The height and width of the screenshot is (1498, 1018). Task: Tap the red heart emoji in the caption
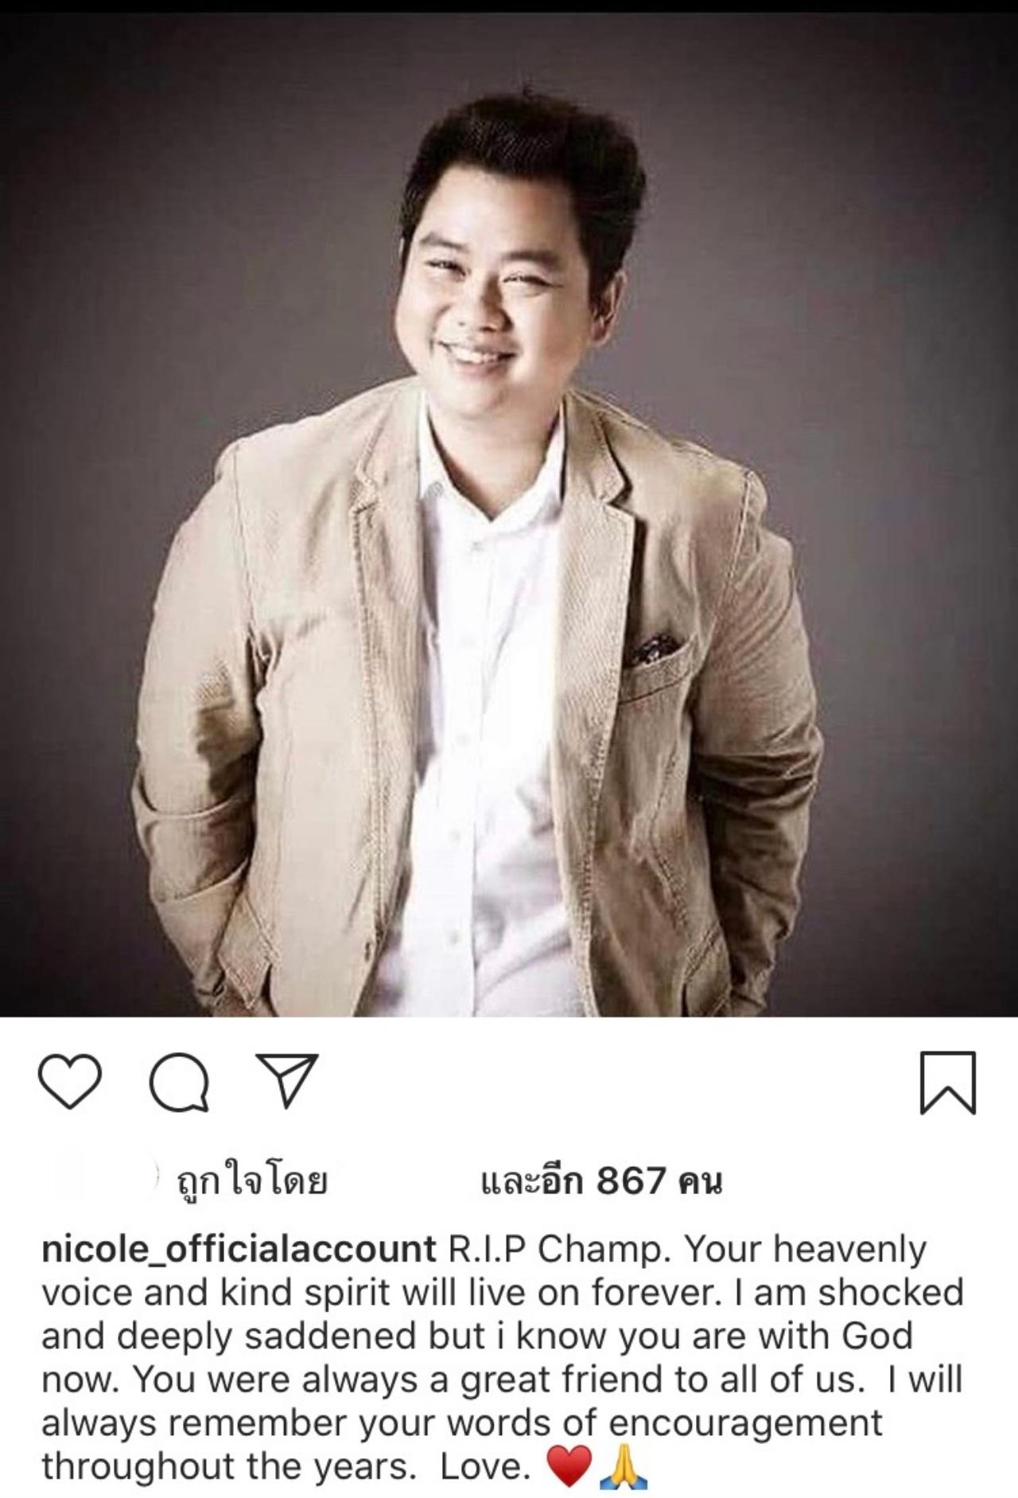pyautogui.click(x=569, y=1467)
